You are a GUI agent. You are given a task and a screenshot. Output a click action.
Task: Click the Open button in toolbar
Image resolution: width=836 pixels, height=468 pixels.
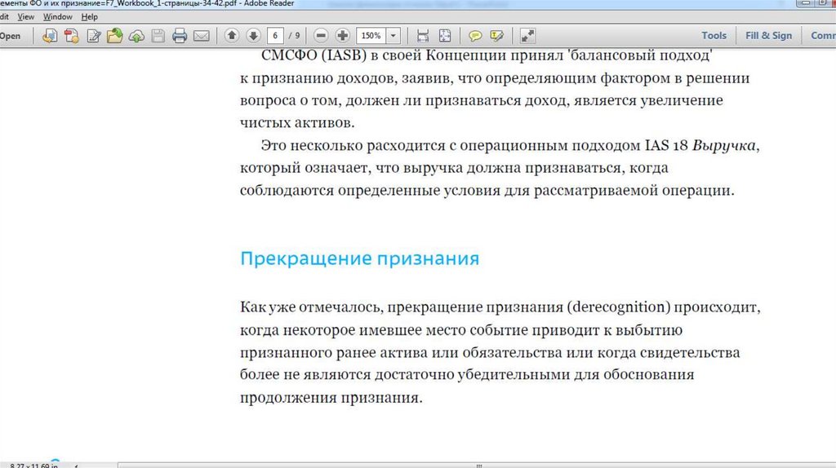click(x=10, y=36)
